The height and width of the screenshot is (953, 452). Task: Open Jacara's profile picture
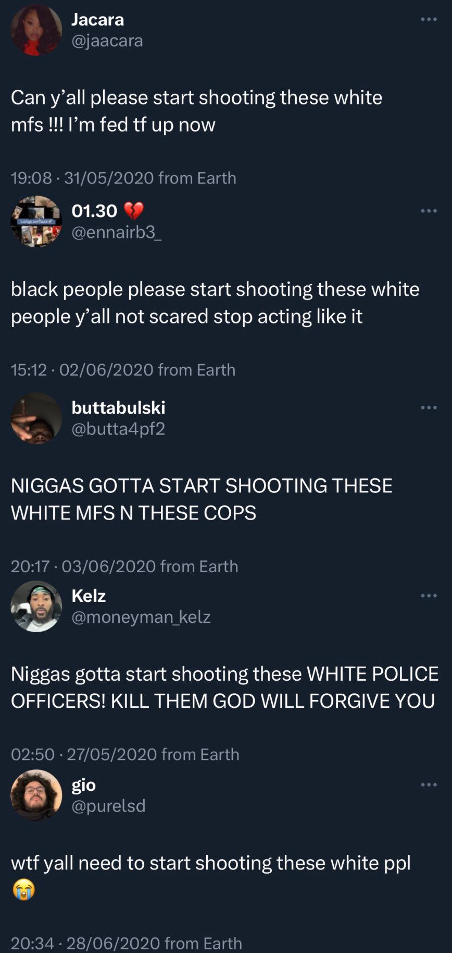(x=36, y=30)
